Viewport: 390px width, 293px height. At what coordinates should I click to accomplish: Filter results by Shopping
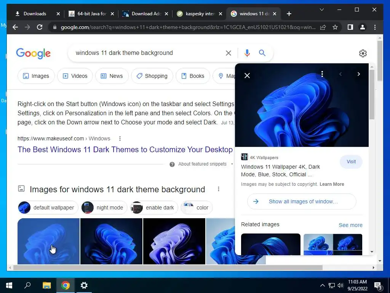152,76
